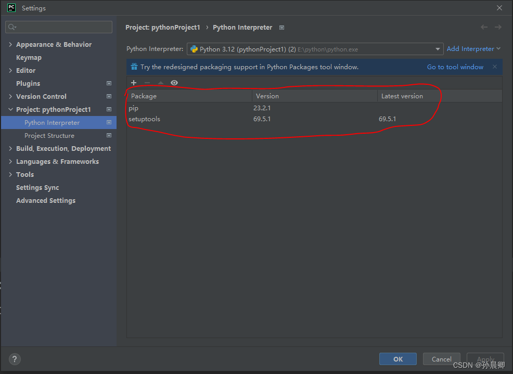Image resolution: width=513 pixels, height=374 pixels.
Task: Click the minus icon to uninstall a package
Action: tap(147, 83)
